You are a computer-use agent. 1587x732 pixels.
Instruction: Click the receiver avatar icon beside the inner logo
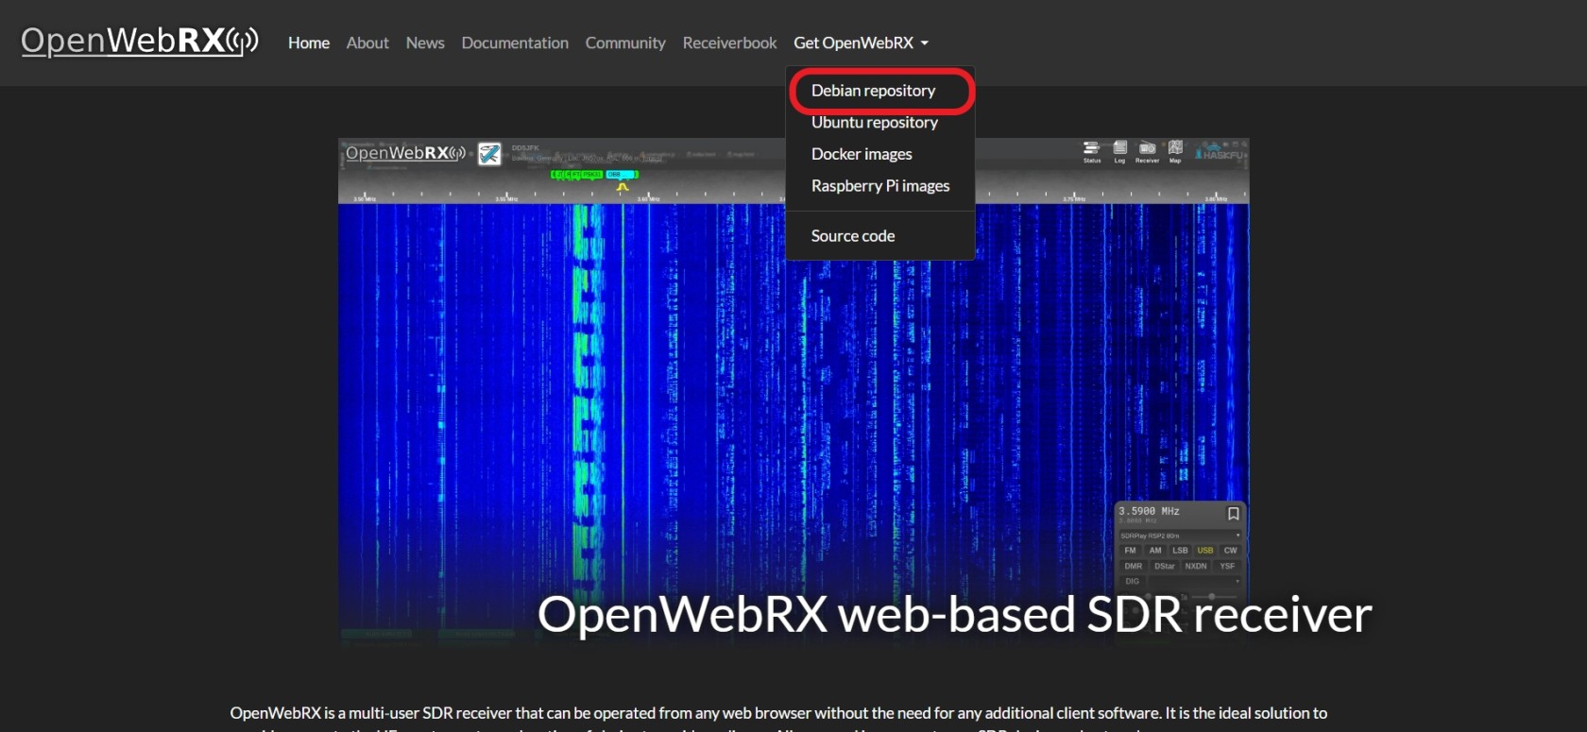point(489,153)
